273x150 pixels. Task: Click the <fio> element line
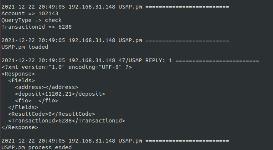[36, 100]
